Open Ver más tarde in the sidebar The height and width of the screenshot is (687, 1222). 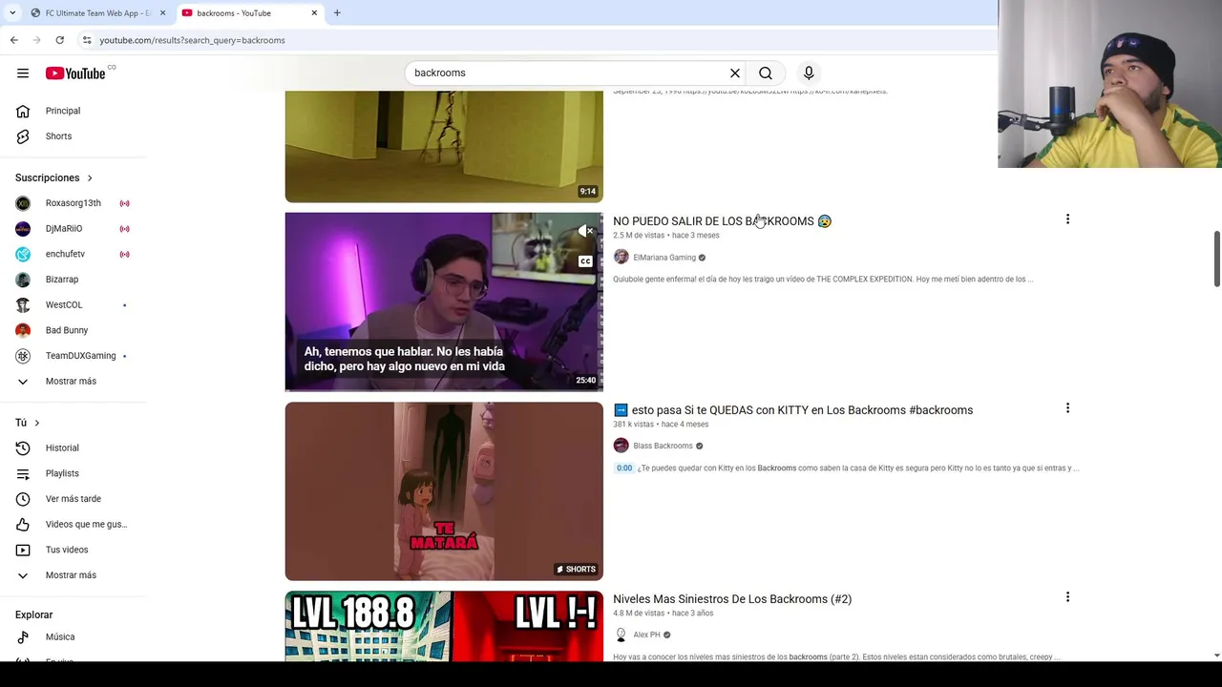tap(74, 499)
